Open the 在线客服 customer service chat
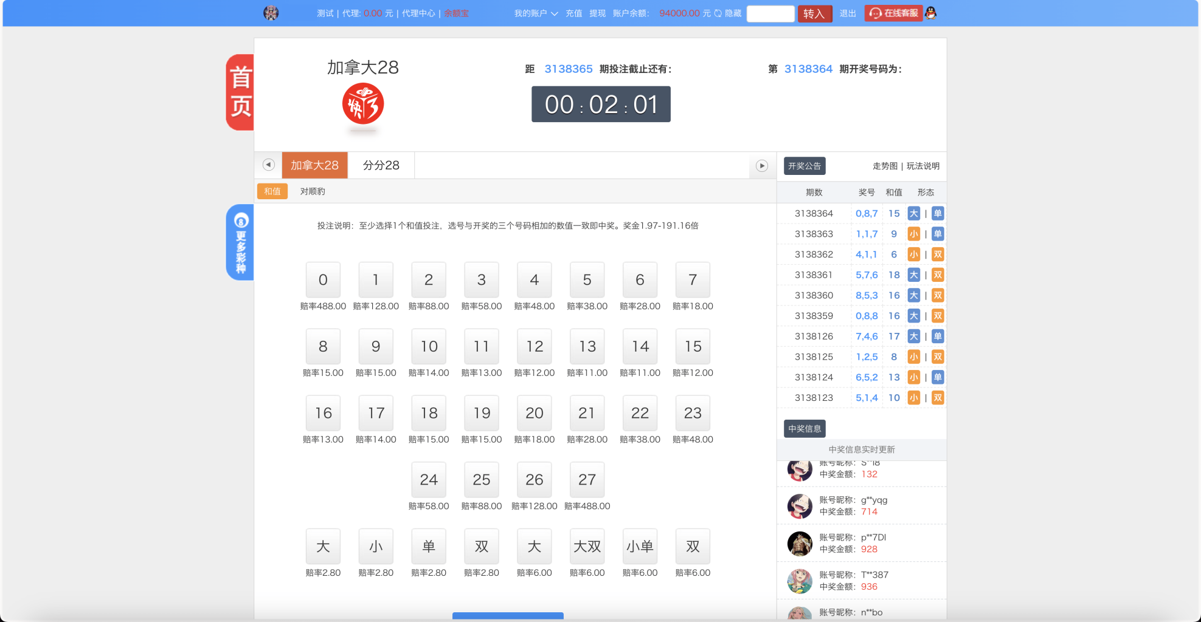The image size is (1201, 622). [x=893, y=13]
